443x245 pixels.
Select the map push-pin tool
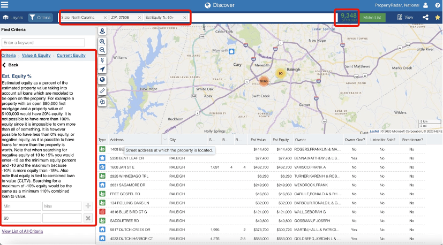pos(102,60)
